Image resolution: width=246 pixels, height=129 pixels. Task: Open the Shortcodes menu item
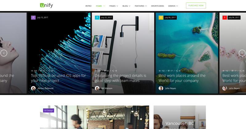[x=157, y=6]
